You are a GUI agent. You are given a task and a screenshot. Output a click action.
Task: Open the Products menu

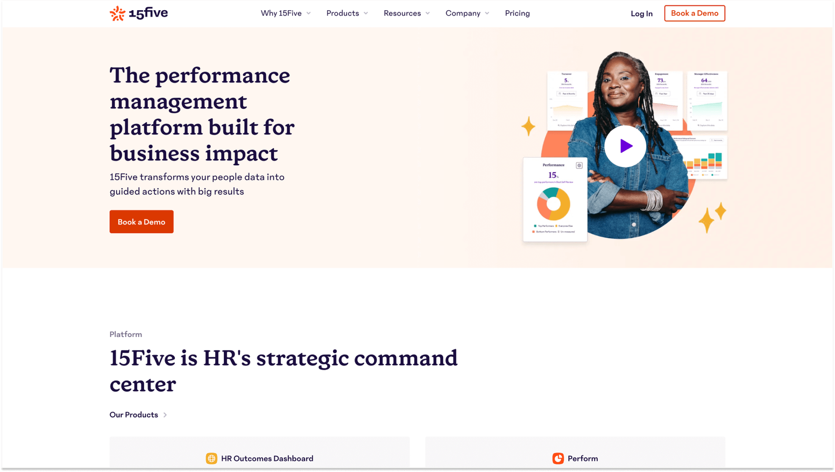tap(347, 13)
